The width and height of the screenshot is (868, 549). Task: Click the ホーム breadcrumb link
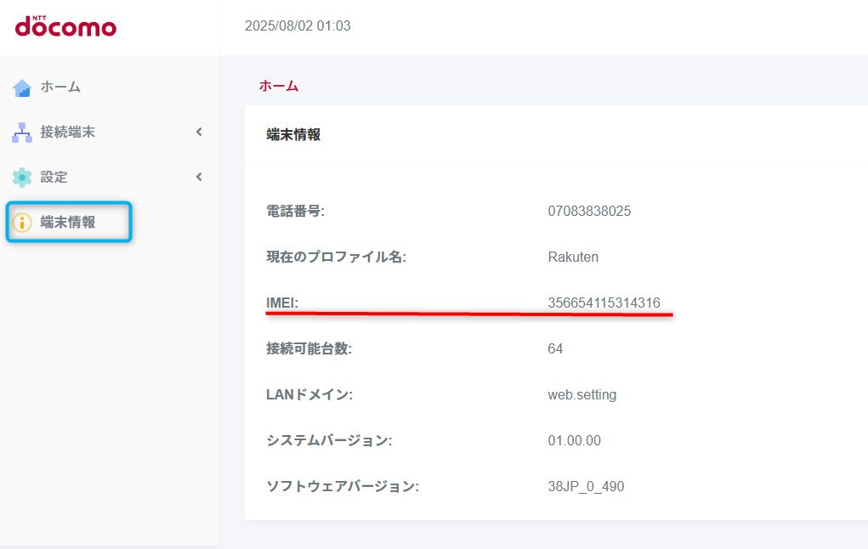point(279,86)
